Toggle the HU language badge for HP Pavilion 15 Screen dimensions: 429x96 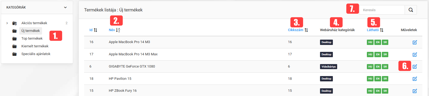click(x=370, y=79)
